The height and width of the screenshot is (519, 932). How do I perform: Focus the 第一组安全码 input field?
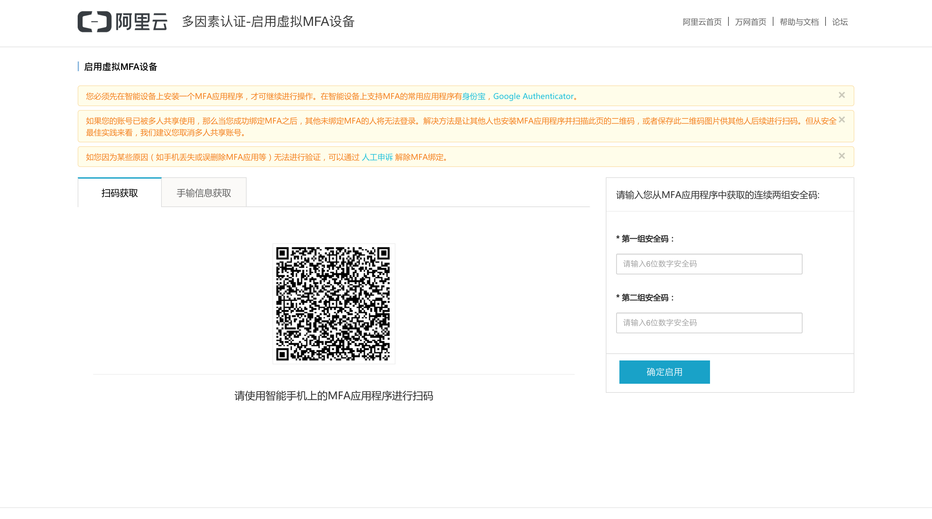click(x=709, y=264)
